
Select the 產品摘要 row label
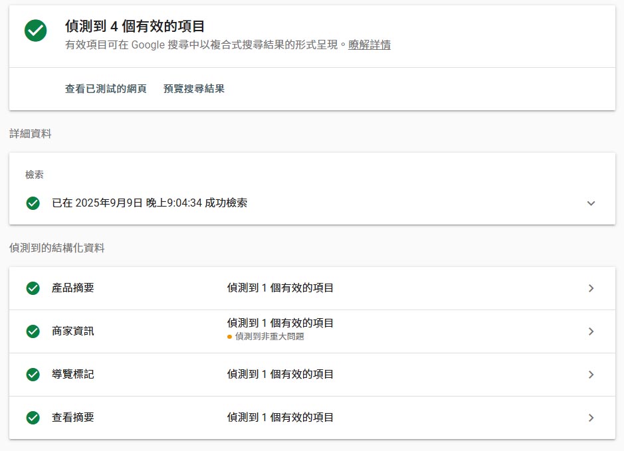(73, 288)
